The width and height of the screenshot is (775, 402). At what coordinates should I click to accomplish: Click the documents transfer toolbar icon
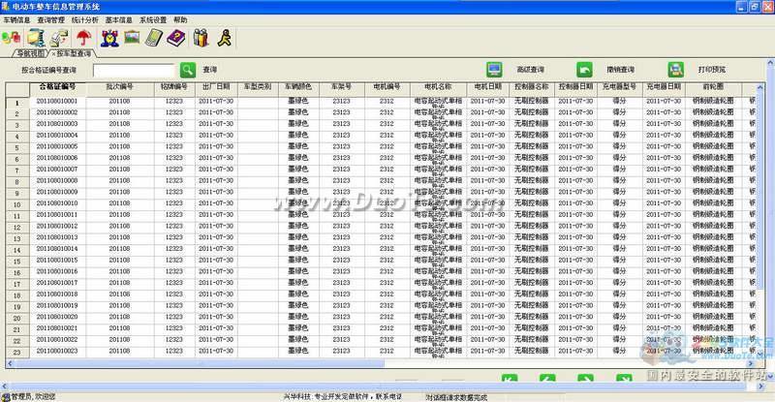pyautogui.click(x=59, y=38)
